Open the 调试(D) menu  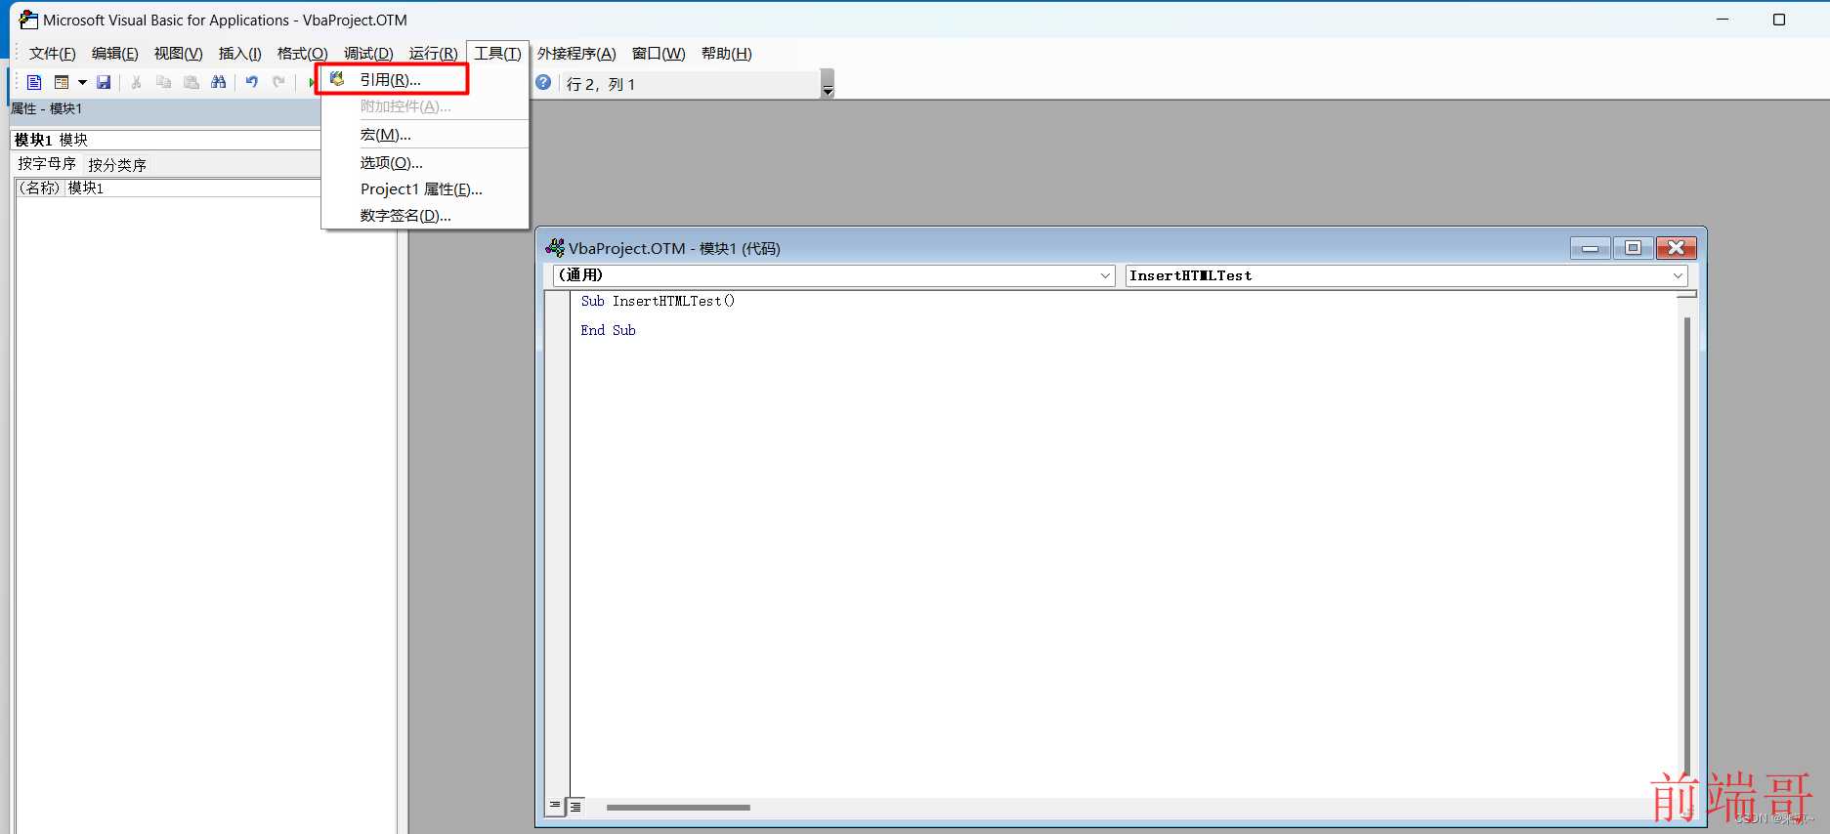point(368,54)
